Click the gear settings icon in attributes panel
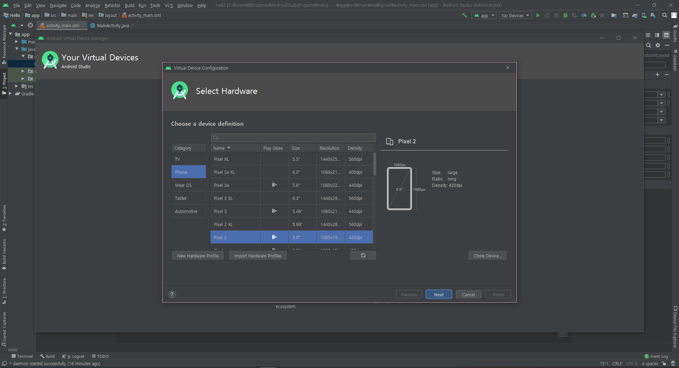The height and width of the screenshot is (368, 679). tap(658, 45)
